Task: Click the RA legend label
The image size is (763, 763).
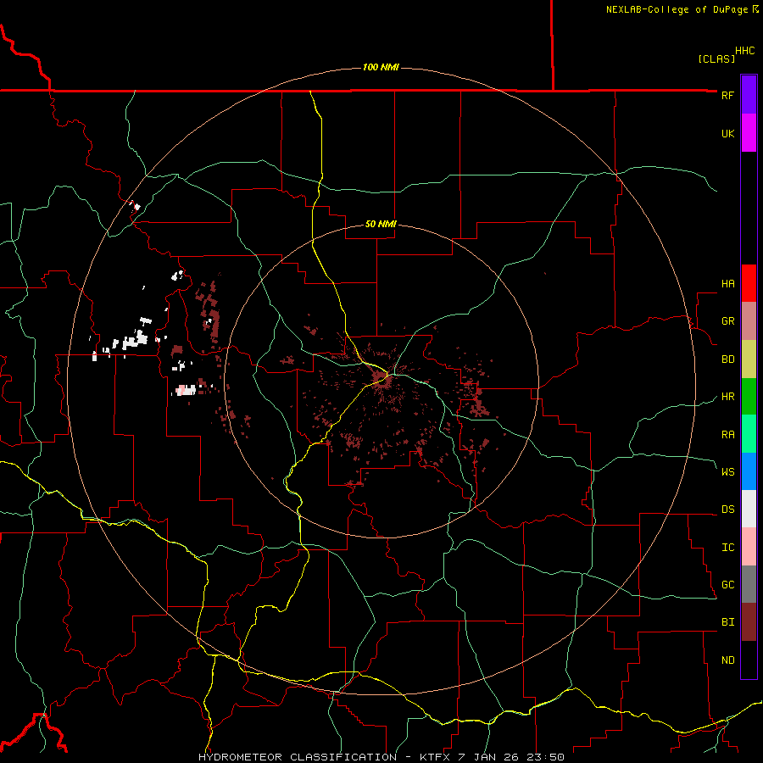Action: (x=727, y=435)
